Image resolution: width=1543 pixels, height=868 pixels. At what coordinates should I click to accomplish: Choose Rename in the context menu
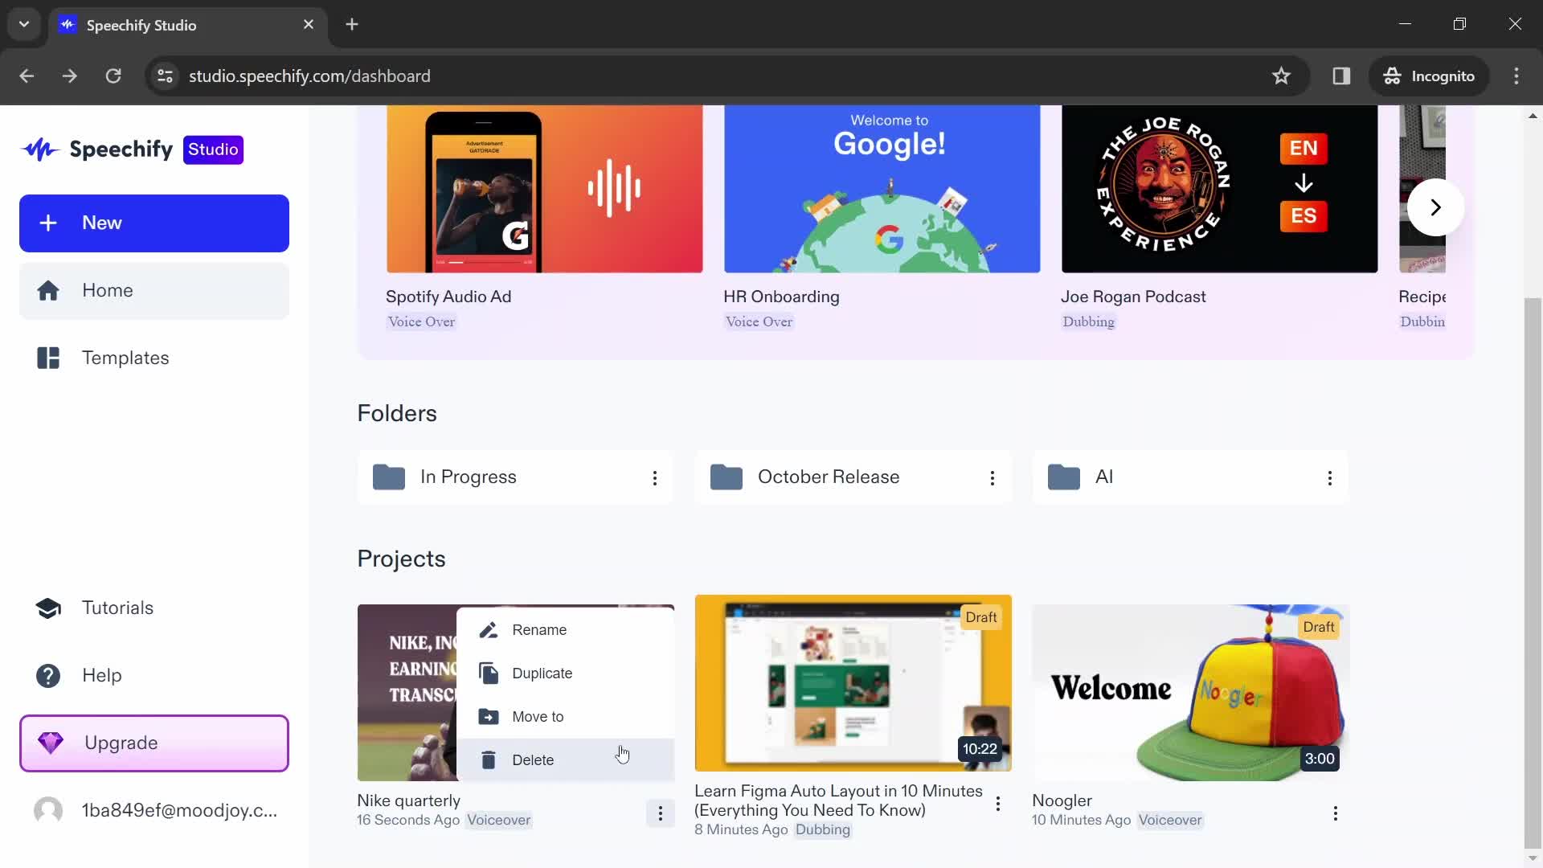click(x=566, y=630)
